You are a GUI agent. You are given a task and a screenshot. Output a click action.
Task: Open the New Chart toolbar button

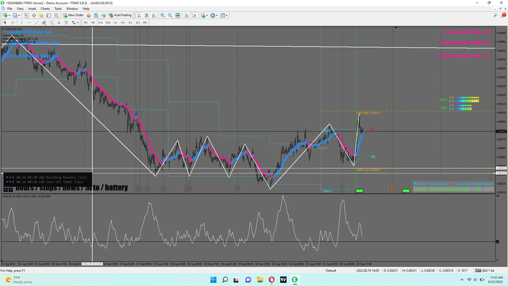5,15
